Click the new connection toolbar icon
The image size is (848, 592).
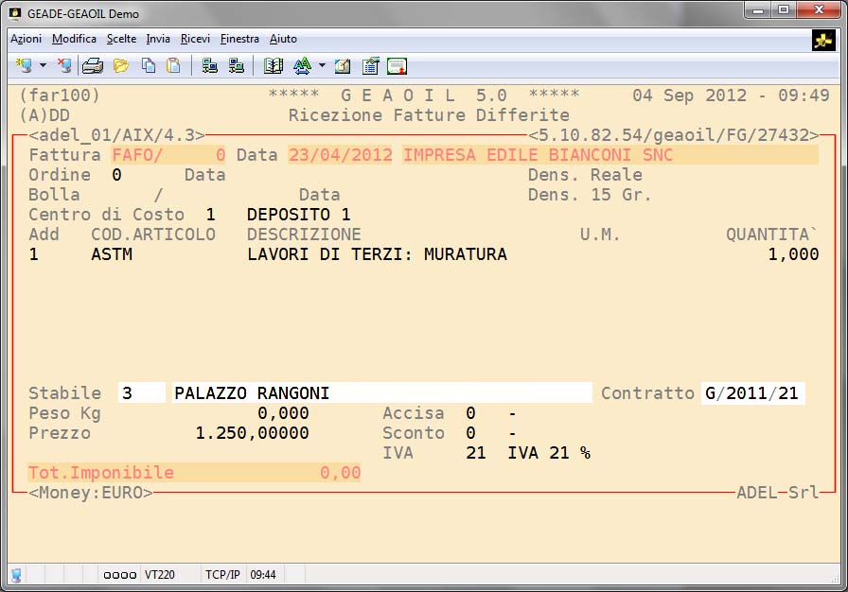tap(25, 66)
